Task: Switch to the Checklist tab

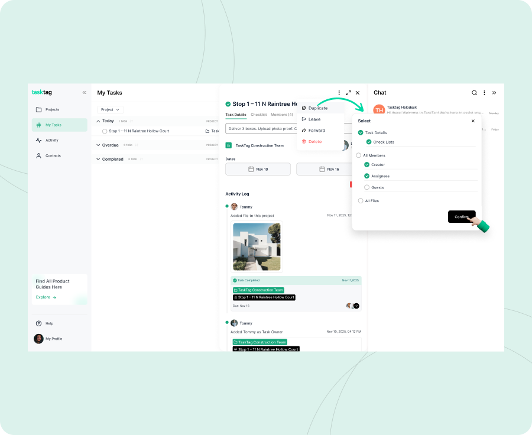Action: (x=258, y=115)
